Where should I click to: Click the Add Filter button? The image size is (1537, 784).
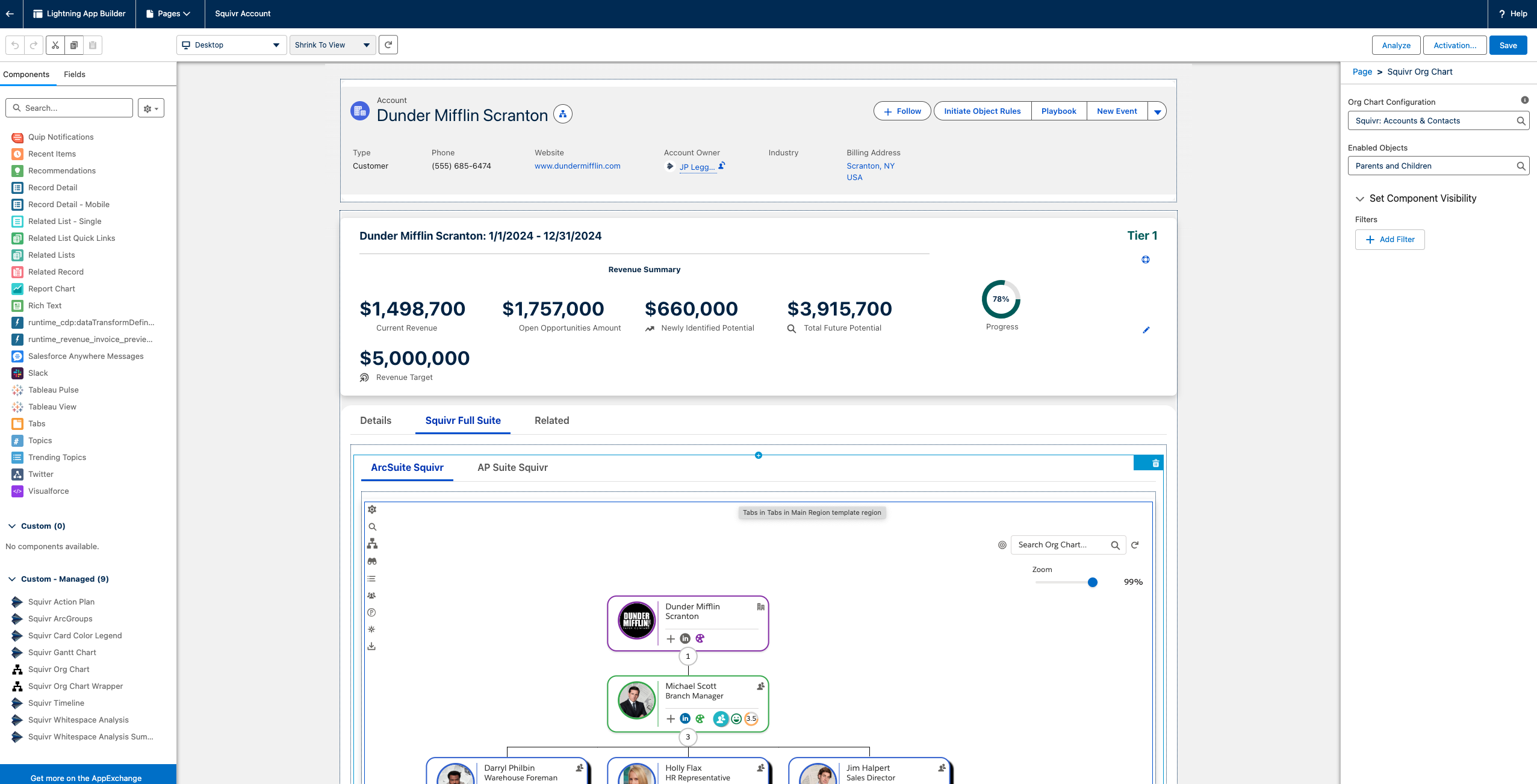pos(1390,240)
